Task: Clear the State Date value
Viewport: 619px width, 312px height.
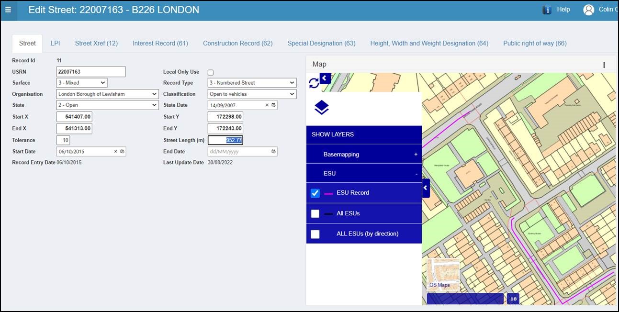Action: [267, 105]
